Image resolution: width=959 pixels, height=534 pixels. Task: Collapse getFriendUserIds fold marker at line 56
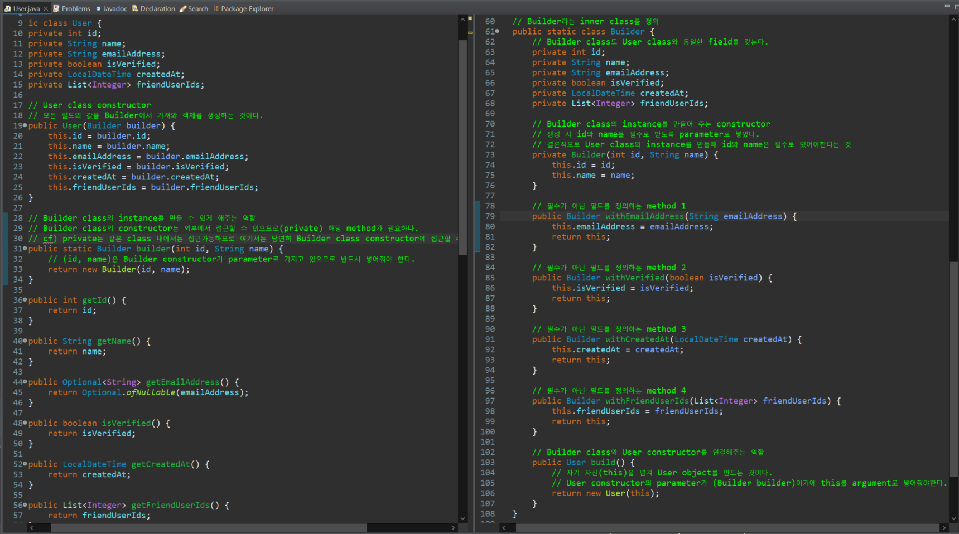click(x=25, y=505)
